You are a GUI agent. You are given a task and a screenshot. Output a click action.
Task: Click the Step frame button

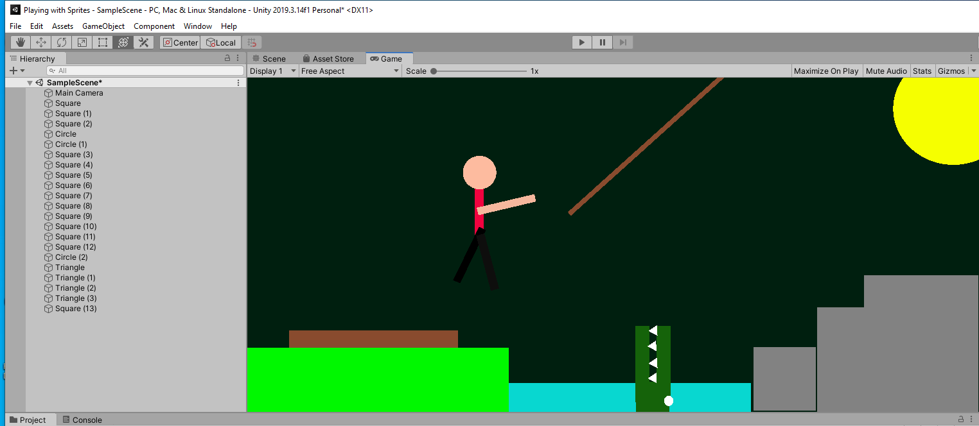[623, 42]
